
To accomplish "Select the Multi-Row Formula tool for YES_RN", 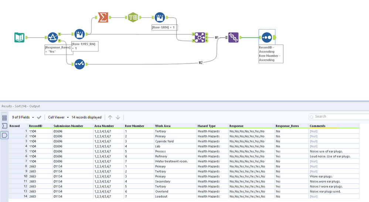I will (79, 34).
